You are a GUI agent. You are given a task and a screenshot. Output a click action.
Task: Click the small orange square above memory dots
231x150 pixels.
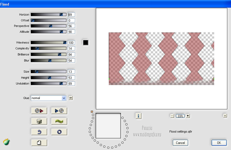coord(92,112)
